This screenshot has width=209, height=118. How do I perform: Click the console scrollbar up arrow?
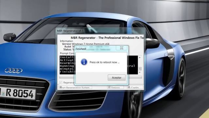click(x=140, y=58)
